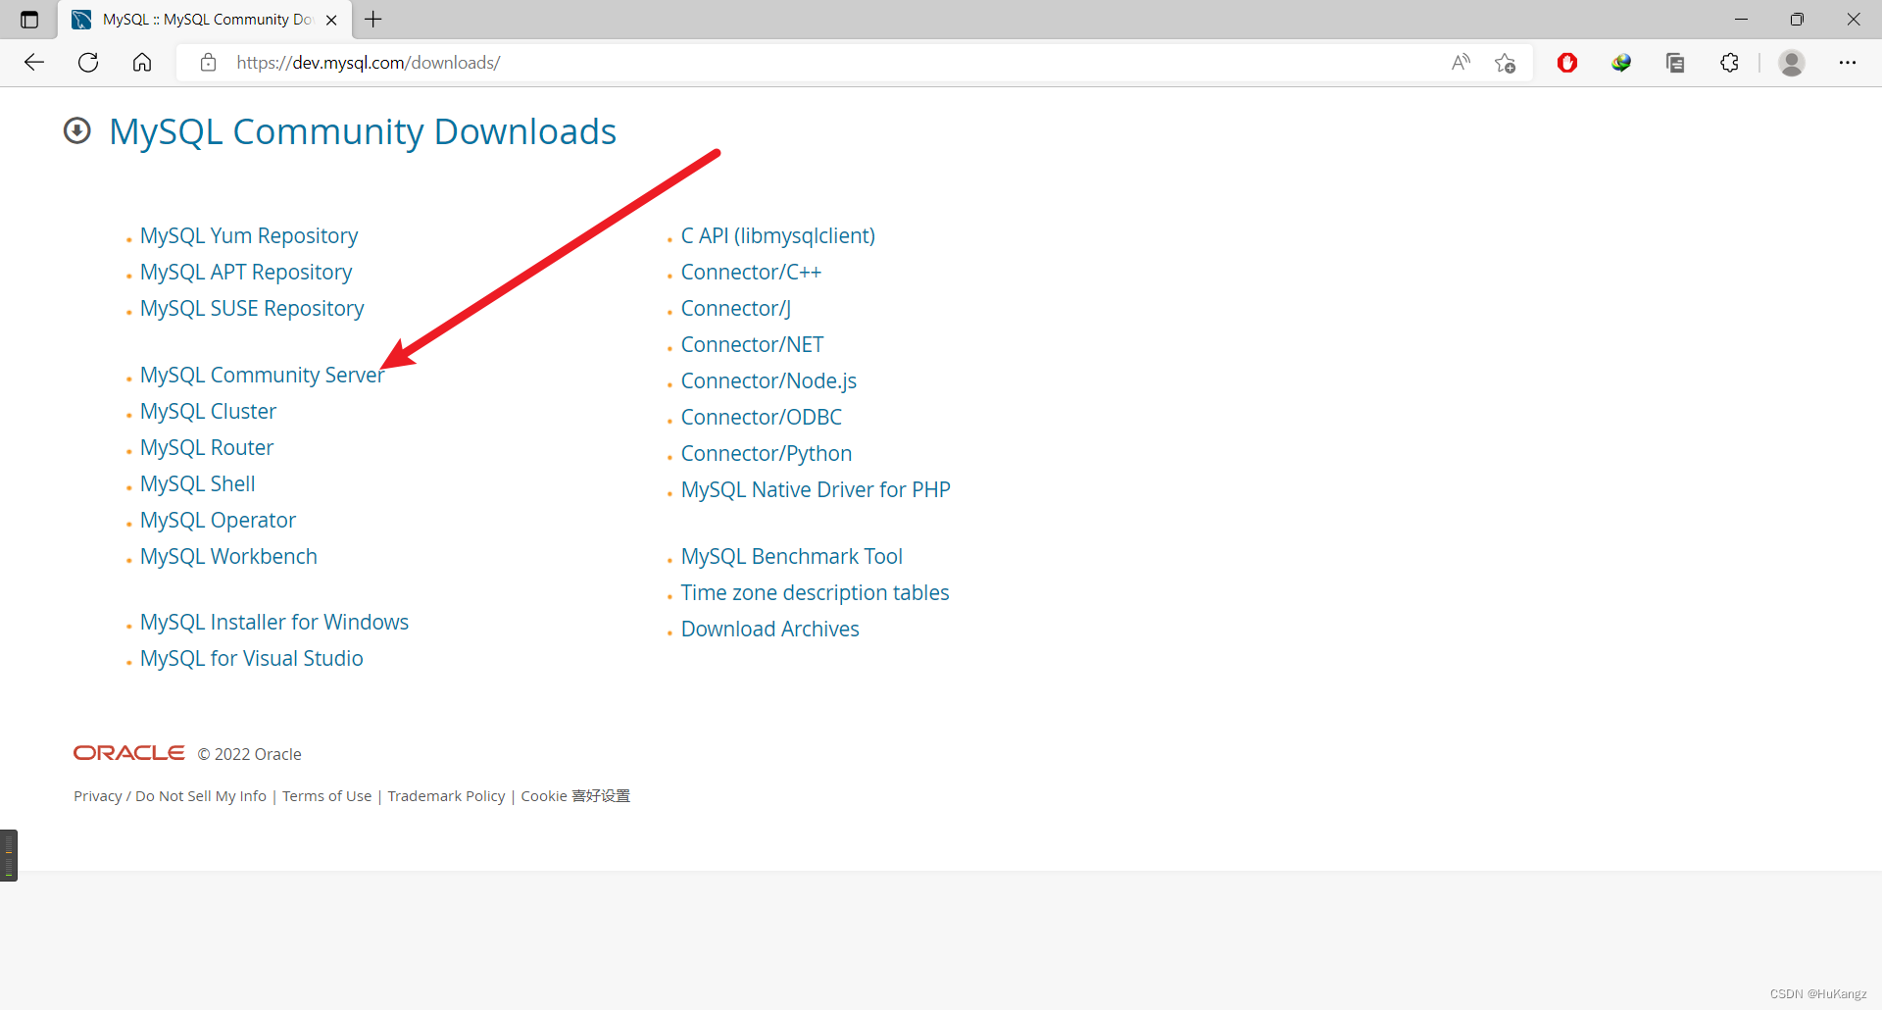Click the dark side widget at the left edge

(9, 855)
